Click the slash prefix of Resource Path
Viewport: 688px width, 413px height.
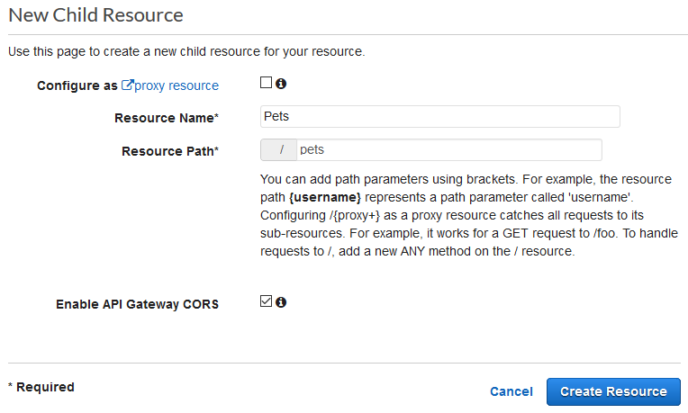click(279, 150)
